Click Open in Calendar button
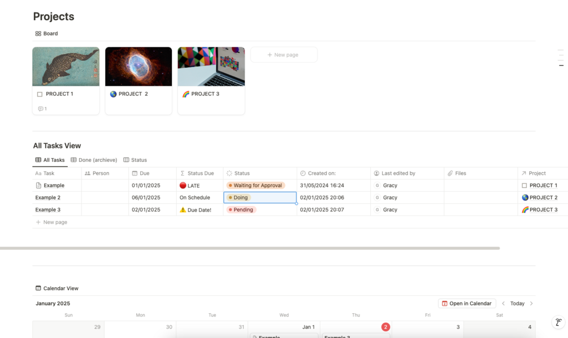The image size is (568, 338). tap(467, 304)
